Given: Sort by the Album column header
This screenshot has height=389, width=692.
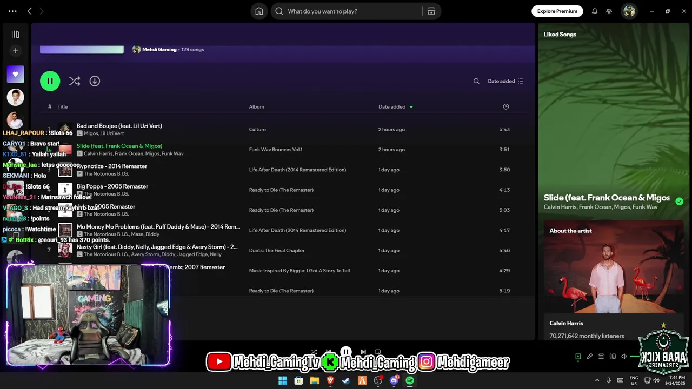Looking at the screenshot, I should pyautogui.click(x=256, y=106).
